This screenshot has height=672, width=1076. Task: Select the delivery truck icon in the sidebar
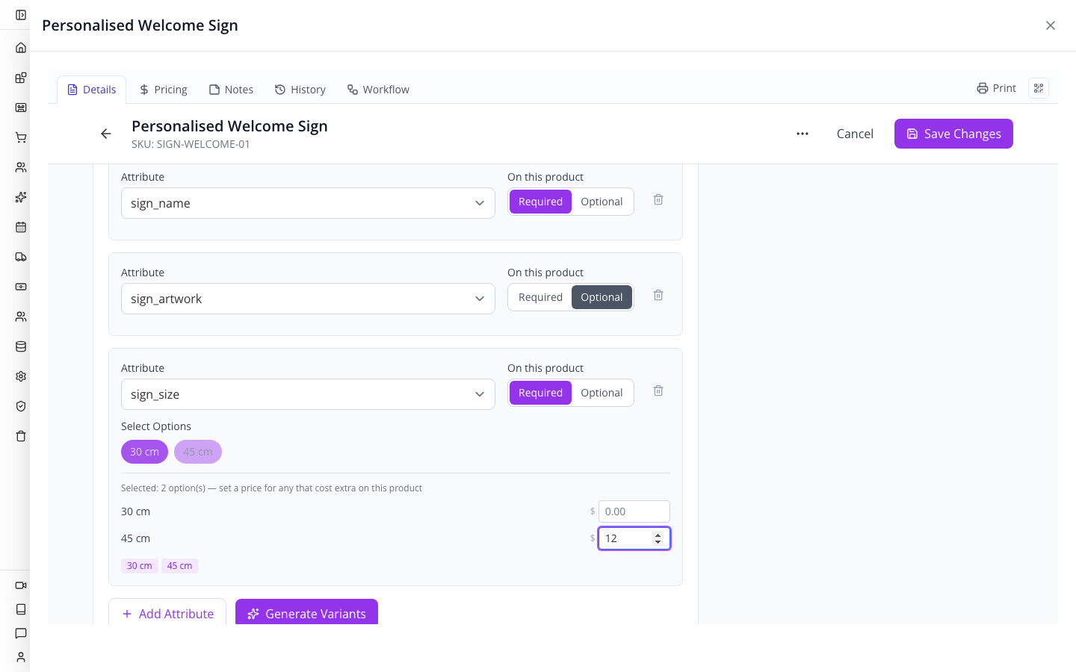point(21,257)
